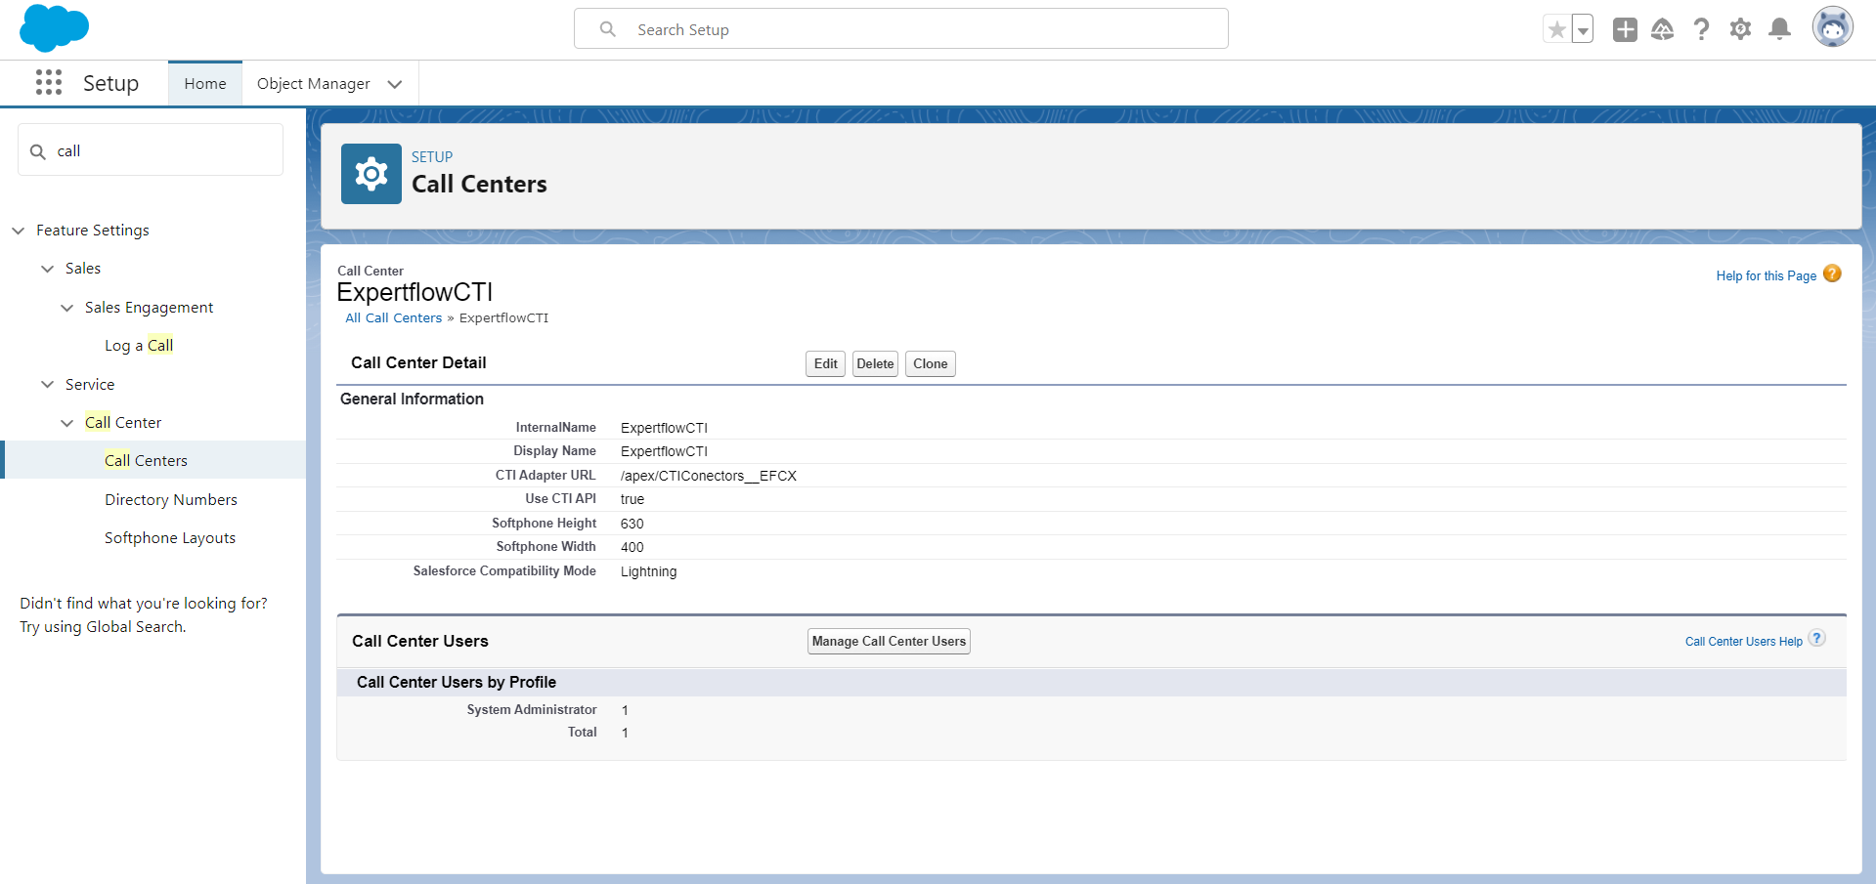Expand the Object Manager tab dropdown
The height and width of the screenshot is (884, 1876).
coord(395,84)
